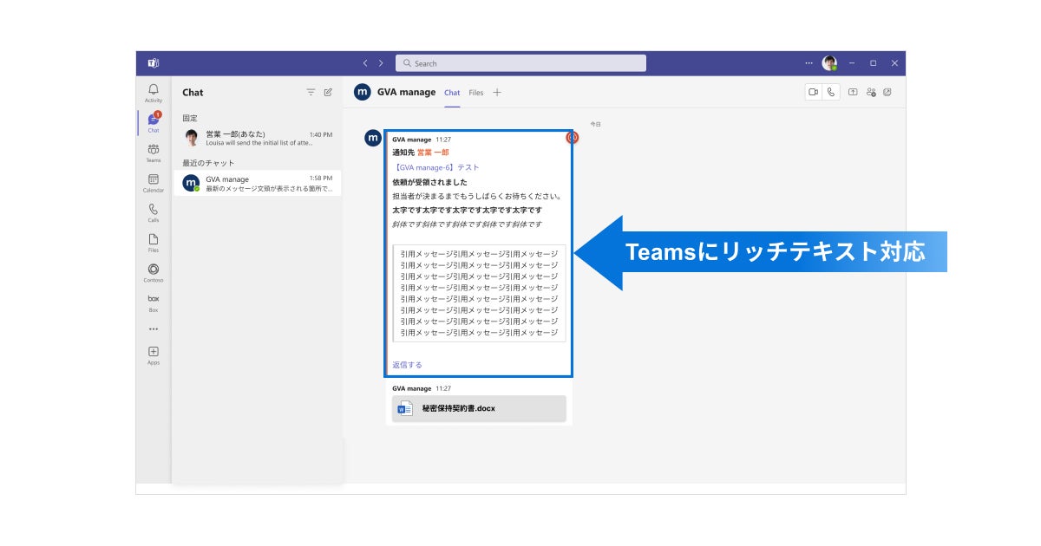Screen dimensions: 1041x546
Task: Open Calendar in the left rail
Action: pyautogui.click(x=154, y=183)
